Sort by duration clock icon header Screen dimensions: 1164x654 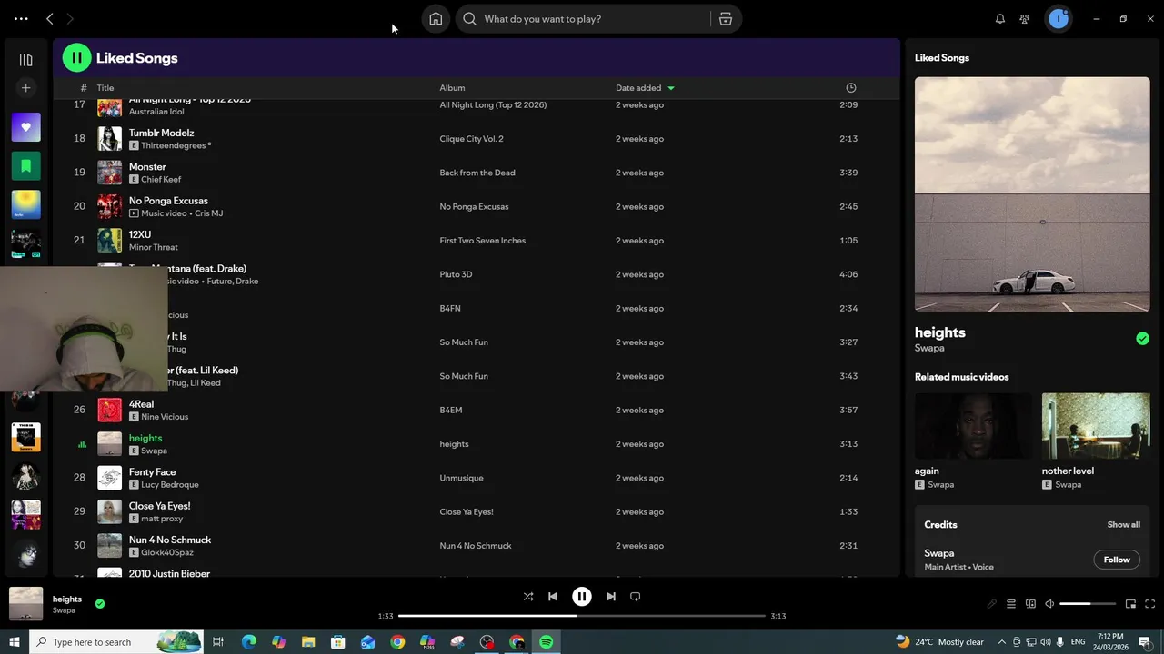pyautogui.click(x=851, y=88)
